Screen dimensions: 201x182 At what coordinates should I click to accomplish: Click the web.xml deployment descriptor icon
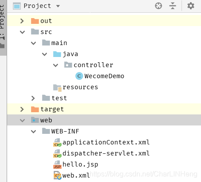pos(57,175)
